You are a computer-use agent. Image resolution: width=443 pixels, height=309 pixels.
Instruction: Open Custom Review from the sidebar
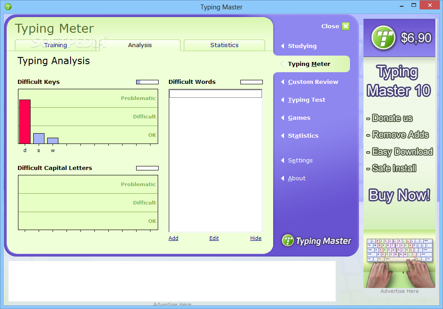[x=313, y=82]
